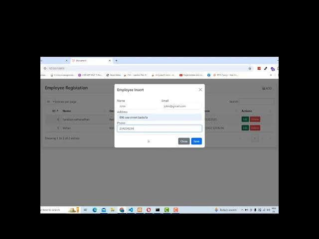Open a new browser tab
The image size is (319, 239).
click(116, 61)
